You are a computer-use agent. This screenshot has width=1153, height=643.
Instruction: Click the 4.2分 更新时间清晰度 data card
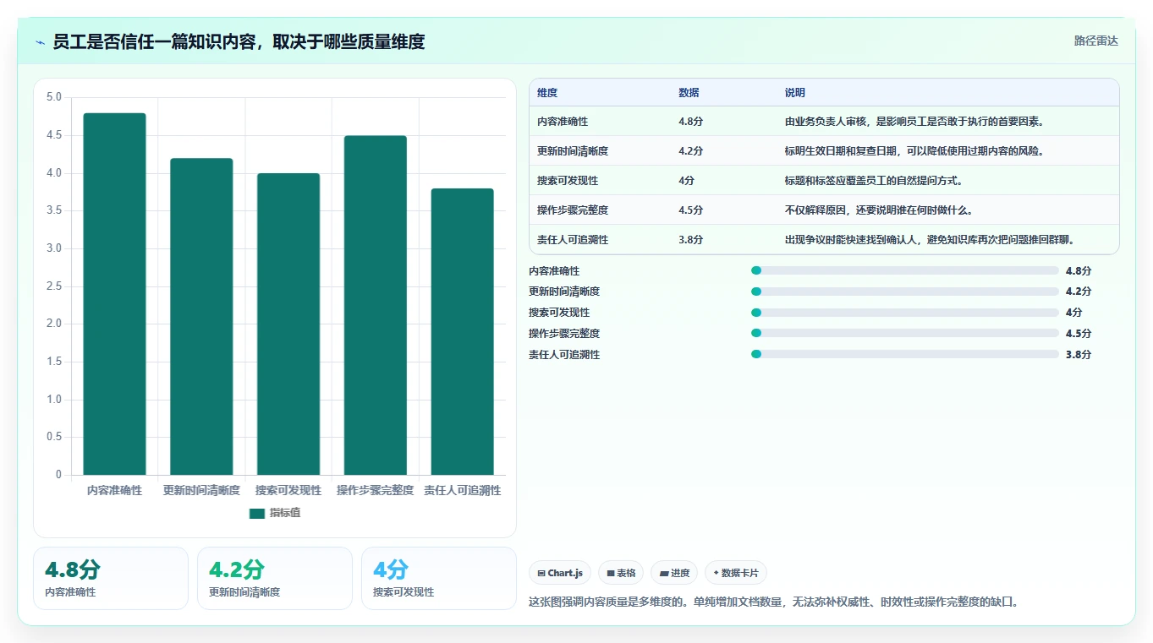tap(275, 578)
